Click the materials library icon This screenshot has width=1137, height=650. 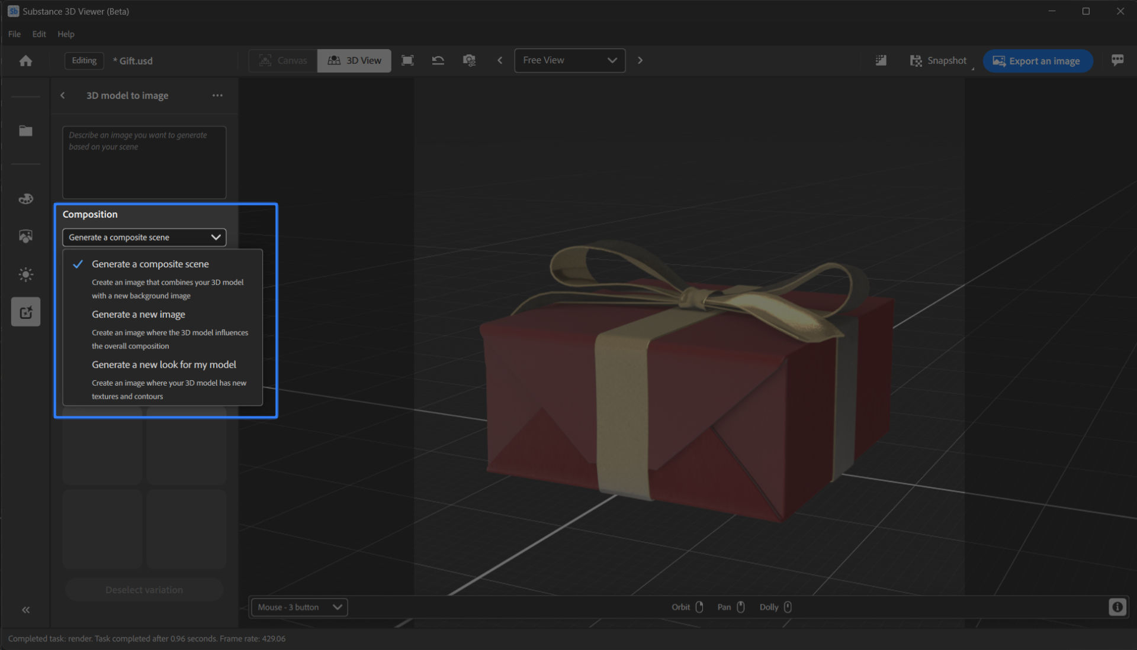(26, 198)
